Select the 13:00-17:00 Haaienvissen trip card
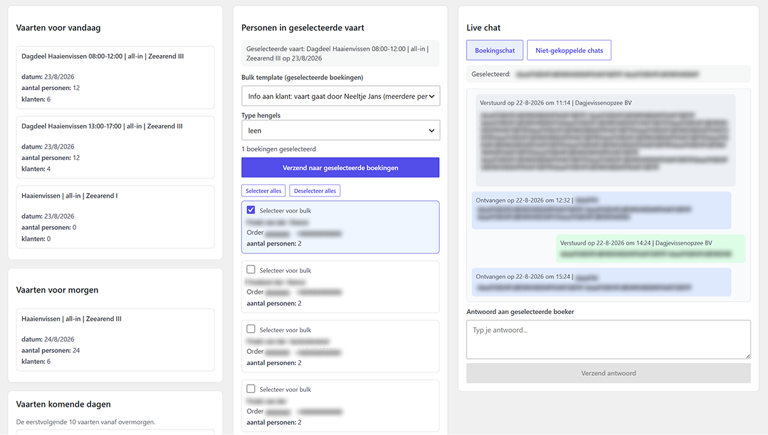 (115, 147)
